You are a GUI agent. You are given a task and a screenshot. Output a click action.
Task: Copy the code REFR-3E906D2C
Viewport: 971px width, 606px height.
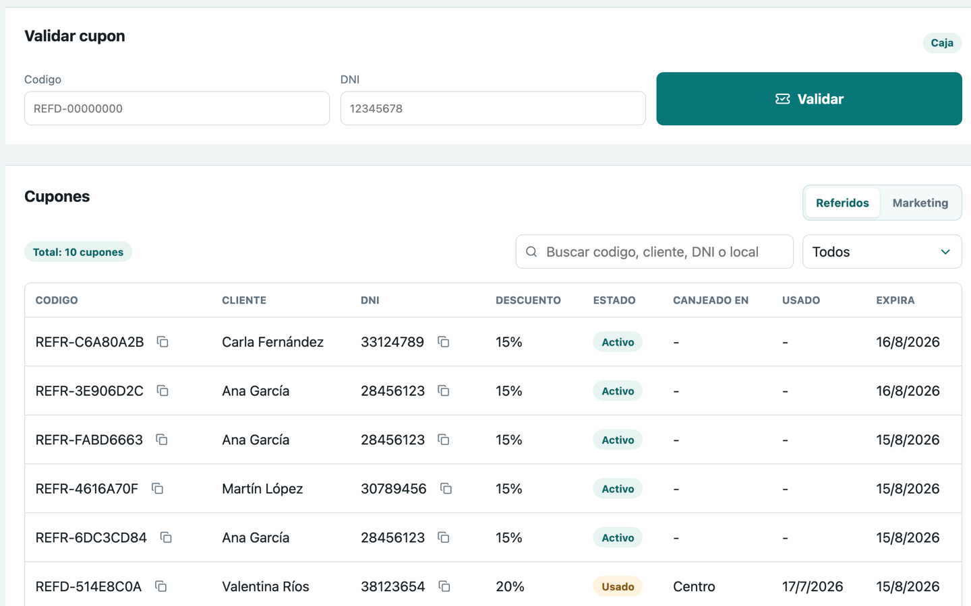(x=163, y=391)
